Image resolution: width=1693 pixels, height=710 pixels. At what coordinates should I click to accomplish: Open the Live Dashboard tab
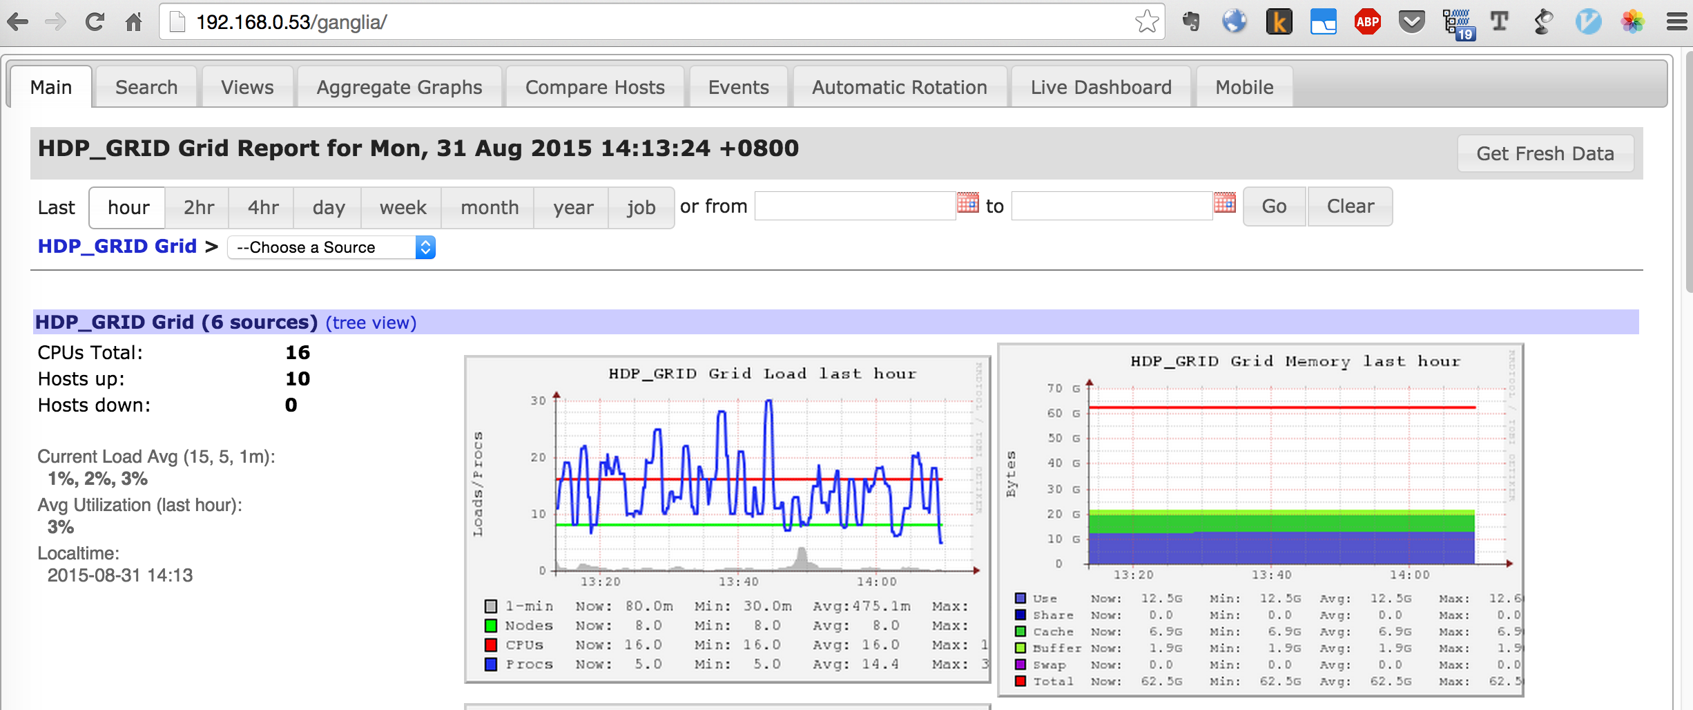pyautogui.click(x=1101, y=87)
